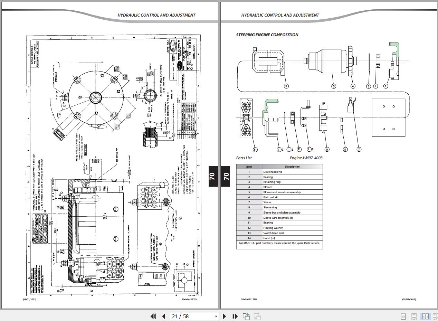Click callout number 6 in the exploded diagram

point(286,86)
